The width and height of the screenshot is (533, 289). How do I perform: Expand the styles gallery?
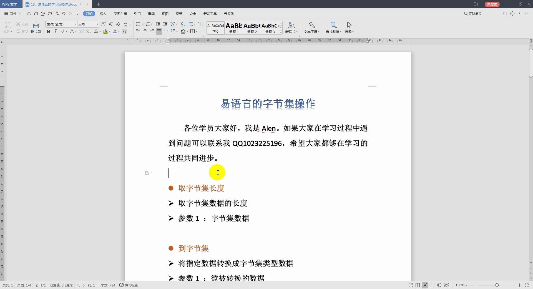click(x=281, y=33)
